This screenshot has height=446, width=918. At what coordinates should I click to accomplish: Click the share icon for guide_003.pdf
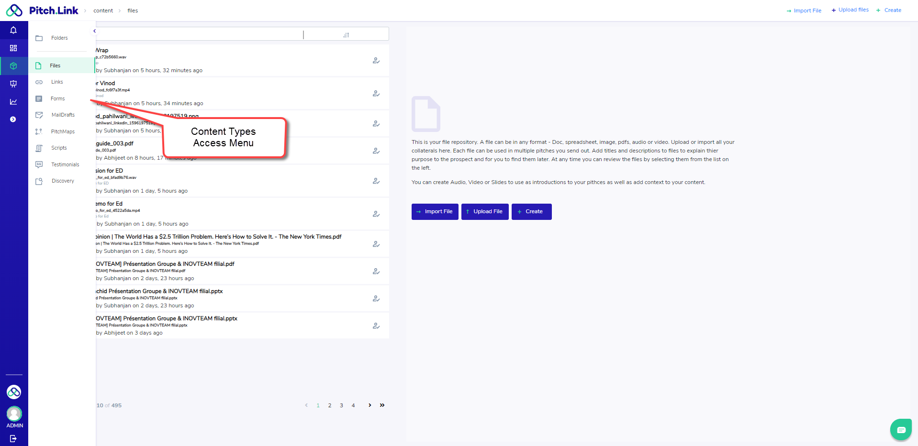pos(376,151)
